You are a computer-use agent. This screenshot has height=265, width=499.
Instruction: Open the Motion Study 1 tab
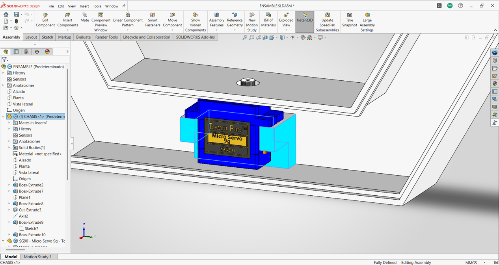(x=38, y=257)
